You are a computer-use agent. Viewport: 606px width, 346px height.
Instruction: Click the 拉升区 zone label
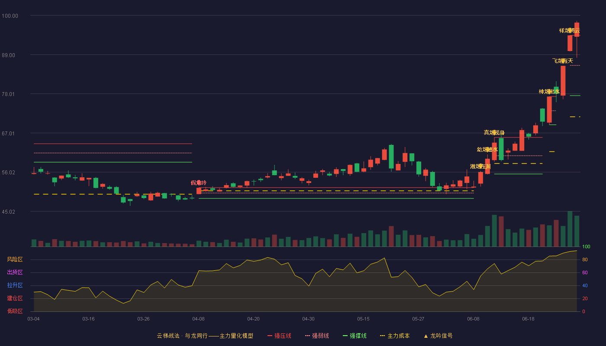[15, 285]
